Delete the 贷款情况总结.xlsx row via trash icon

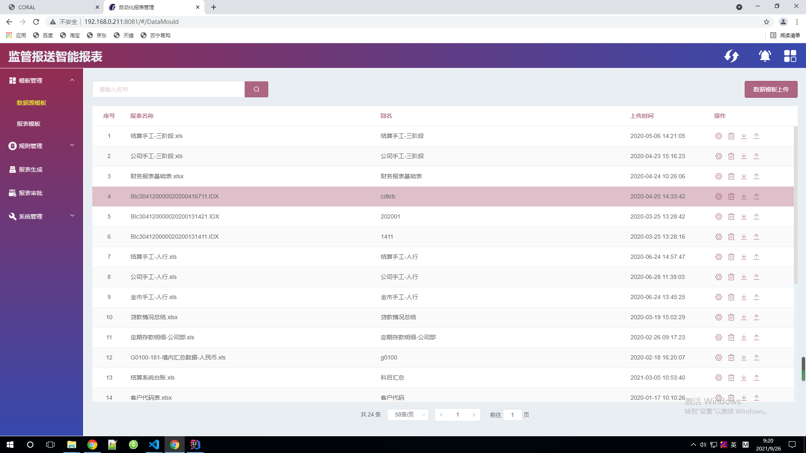click(731, 317)
